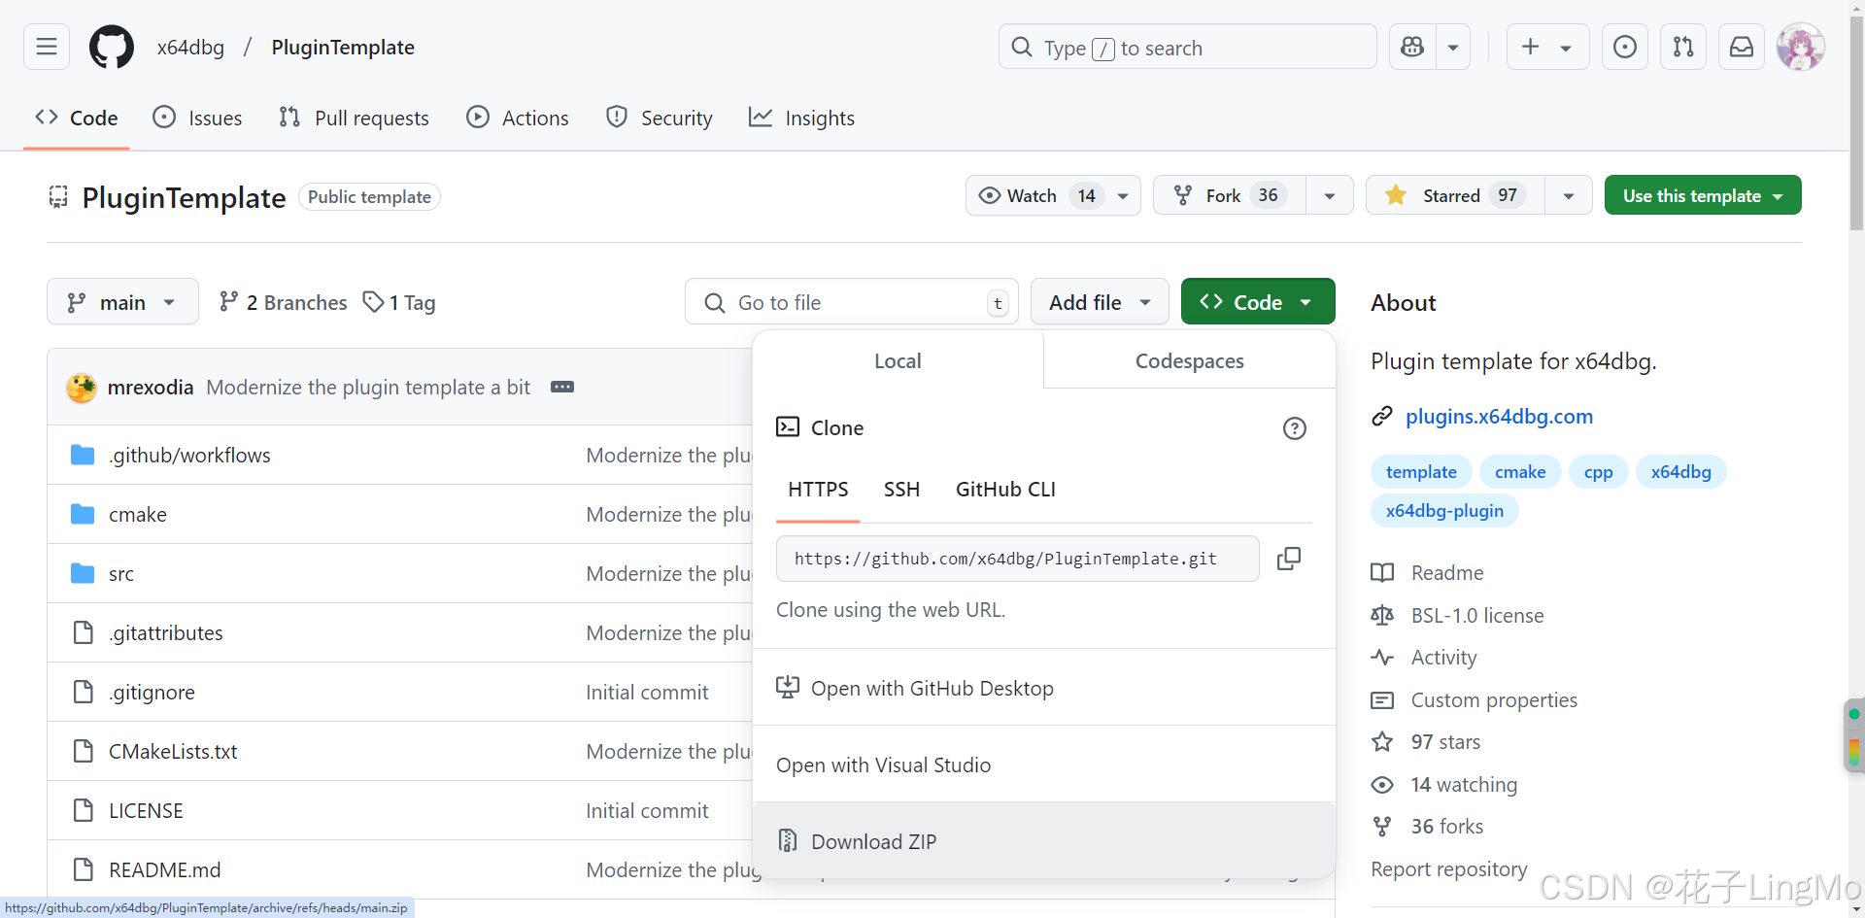Open plugins.x64dbg.com website link
This screenshot has height=918, width=1865.
click(1499, 417)
